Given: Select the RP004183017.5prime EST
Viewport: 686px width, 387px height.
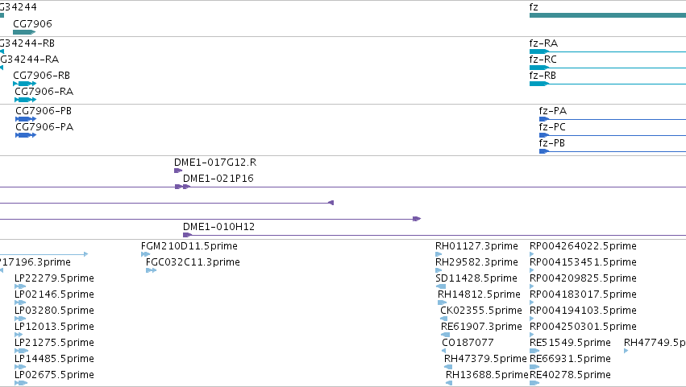Looking at the screenshot, I should tap(532, 303).
